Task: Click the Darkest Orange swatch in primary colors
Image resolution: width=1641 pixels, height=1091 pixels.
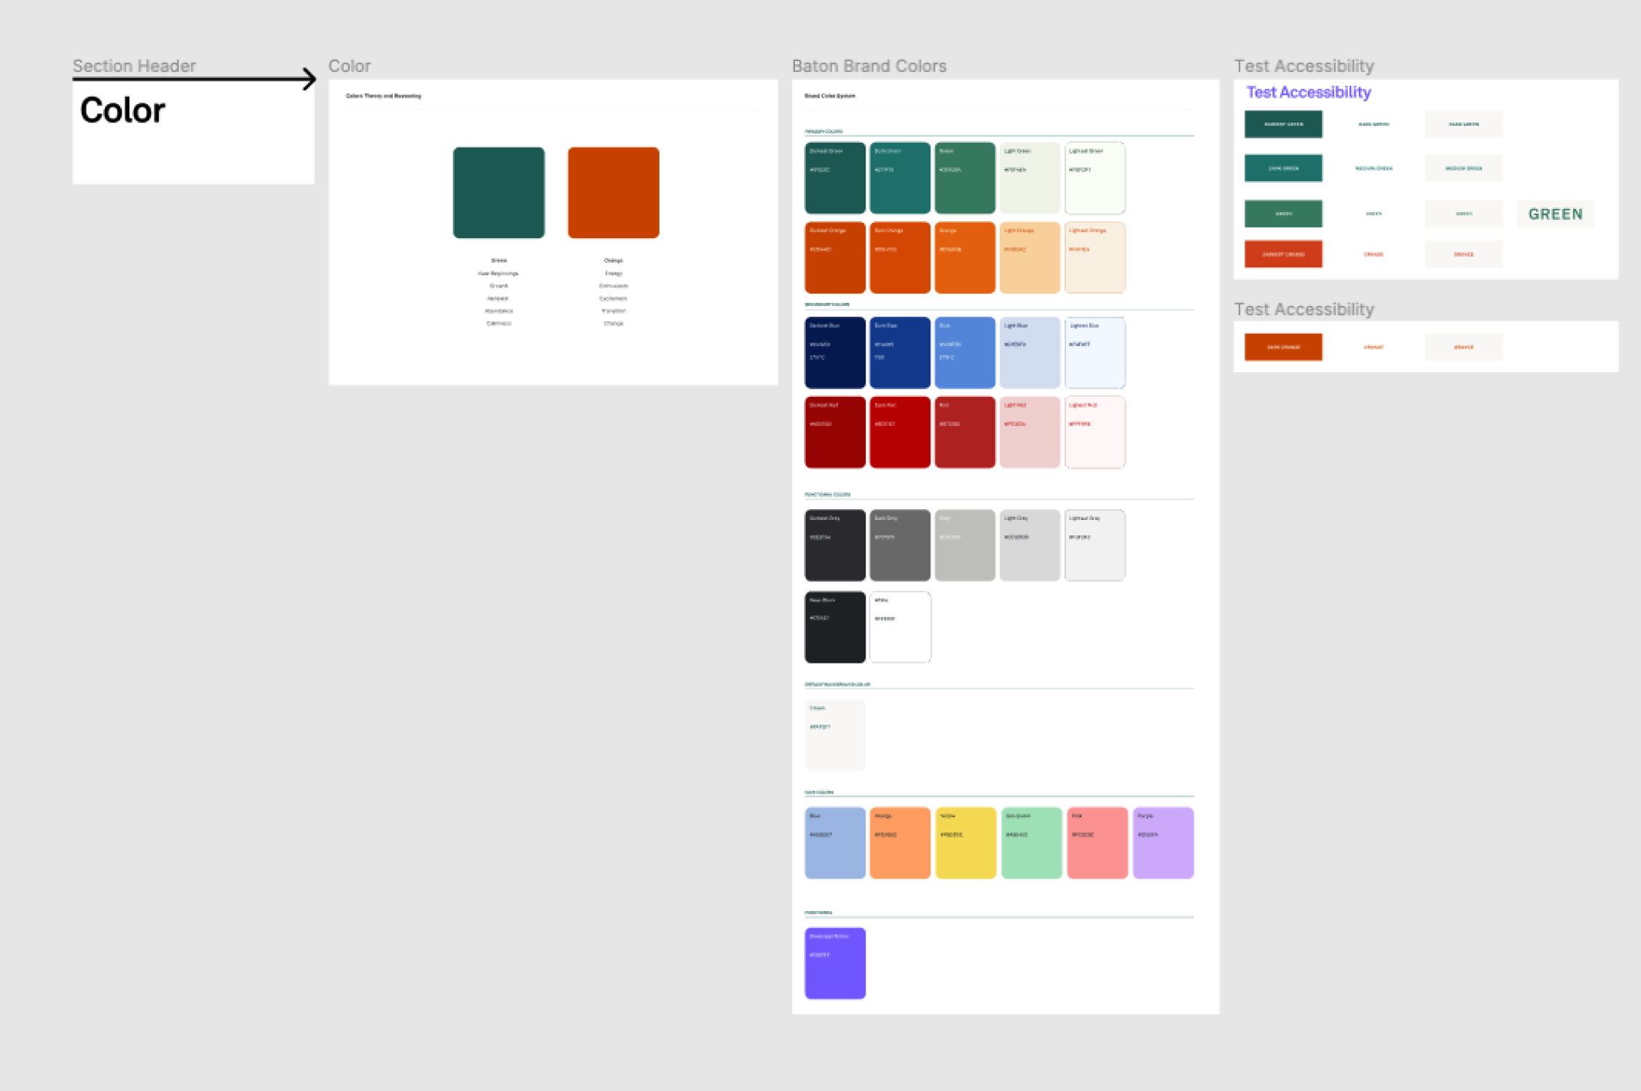Action: [834, 257]
